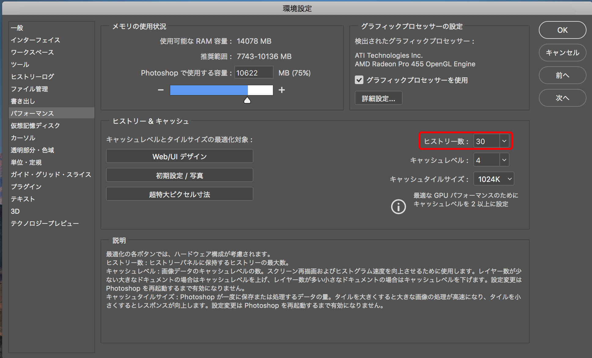The width and height of the screenshot is (592, 358).
Task: Click the 7743-10136 MB recommended range
Action: click(264, 56)
